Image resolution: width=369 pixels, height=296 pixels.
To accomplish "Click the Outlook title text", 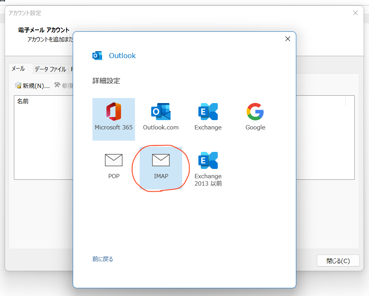I will tap(122, 56).
